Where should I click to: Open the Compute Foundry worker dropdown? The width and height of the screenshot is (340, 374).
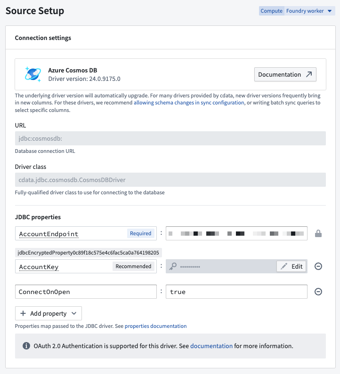coord(309,11)
